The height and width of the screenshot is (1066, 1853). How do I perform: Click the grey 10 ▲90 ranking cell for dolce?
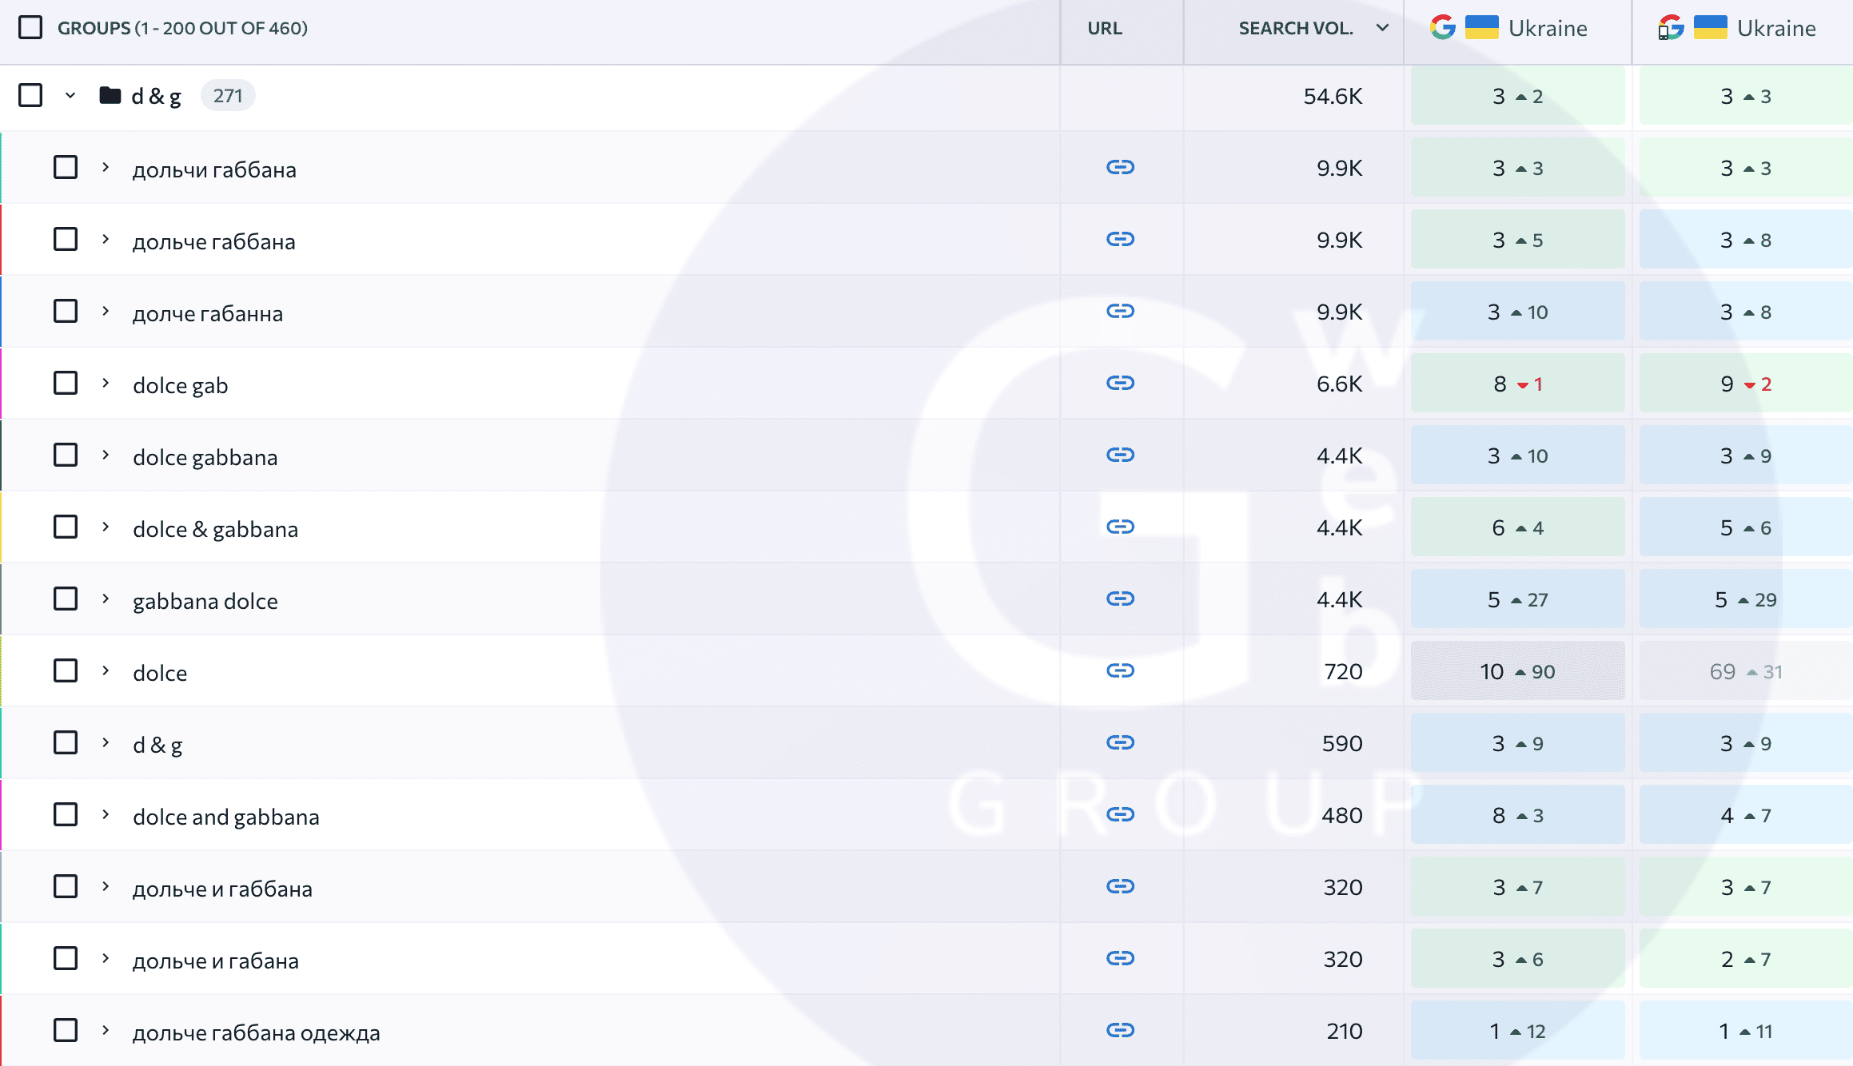tap(1516, 671)
